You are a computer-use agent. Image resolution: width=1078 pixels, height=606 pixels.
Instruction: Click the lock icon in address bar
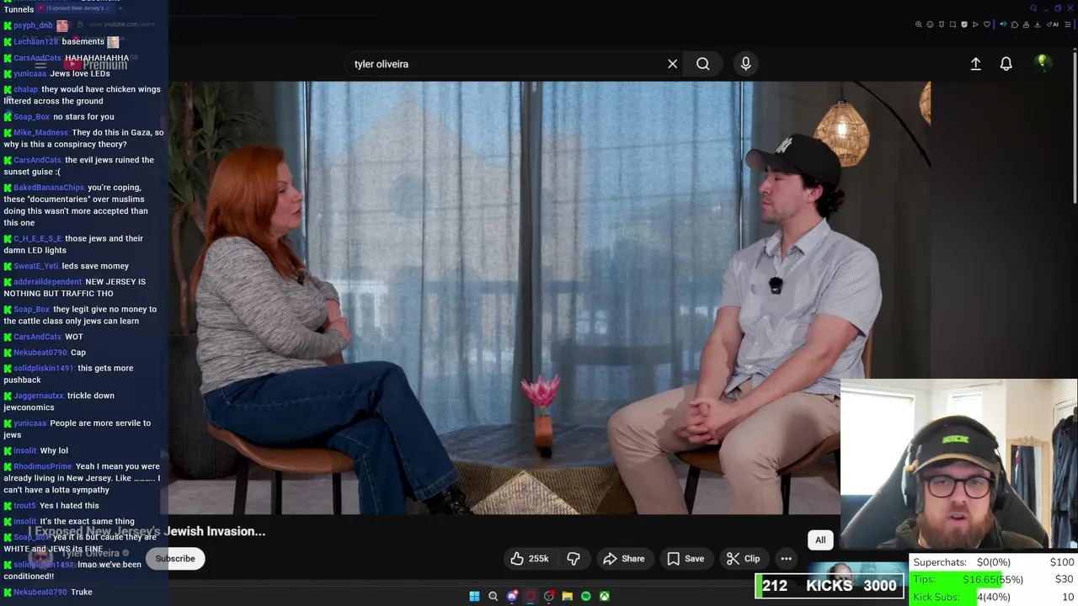click(x=79, y=24)
